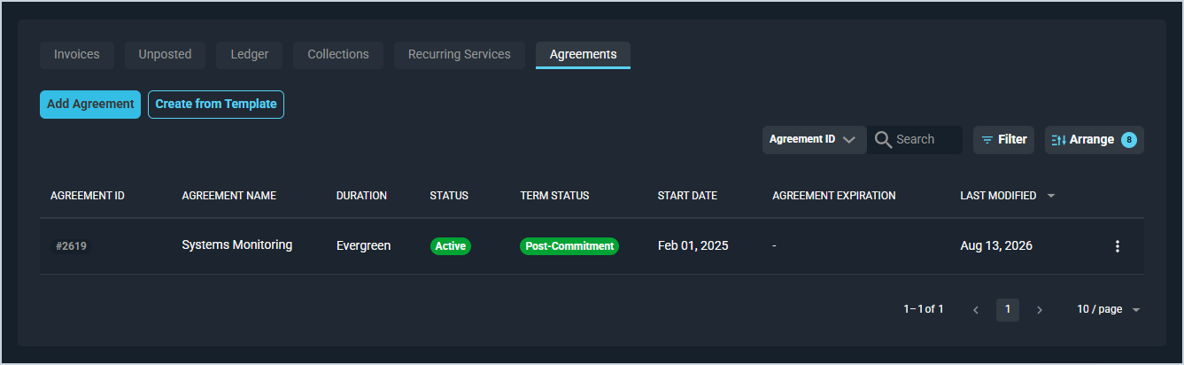Viewport: 1184px width, 365px height.
Task: Open the three-dot menu for agreement #2619
Action: pos(1117,246)
